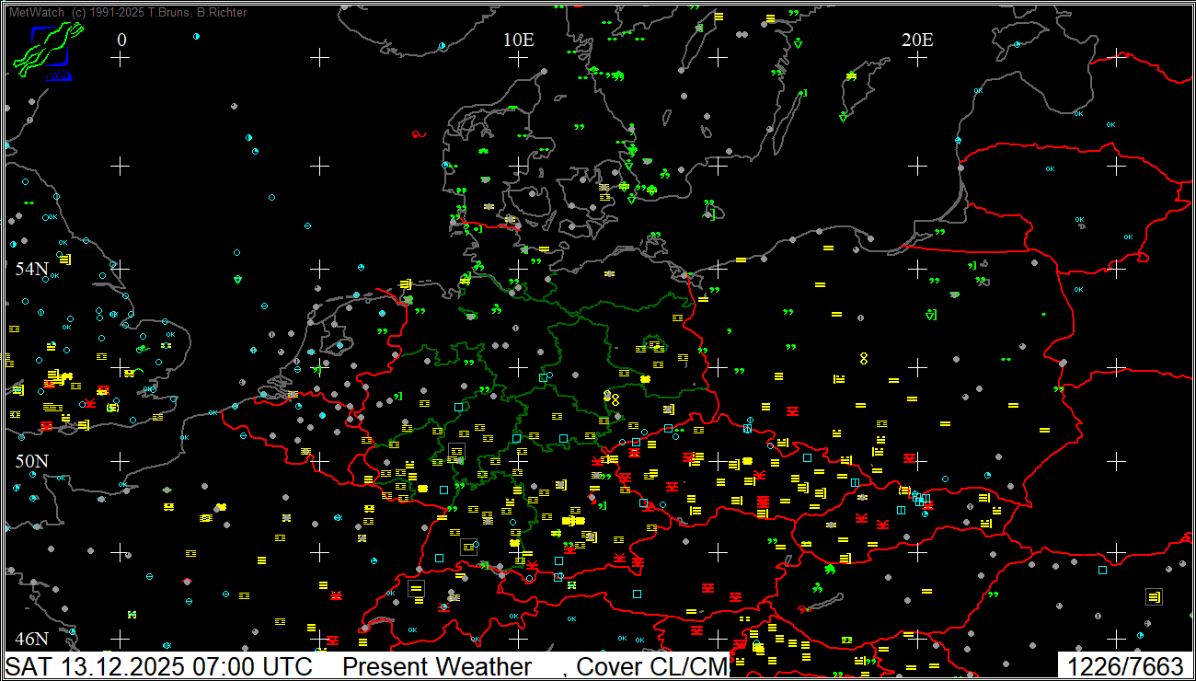Viewport: 1196px width, 681px height.
Task: Click the pair of yellow figure-8 symbols in eastern Germany
Action: coord(611,398)
